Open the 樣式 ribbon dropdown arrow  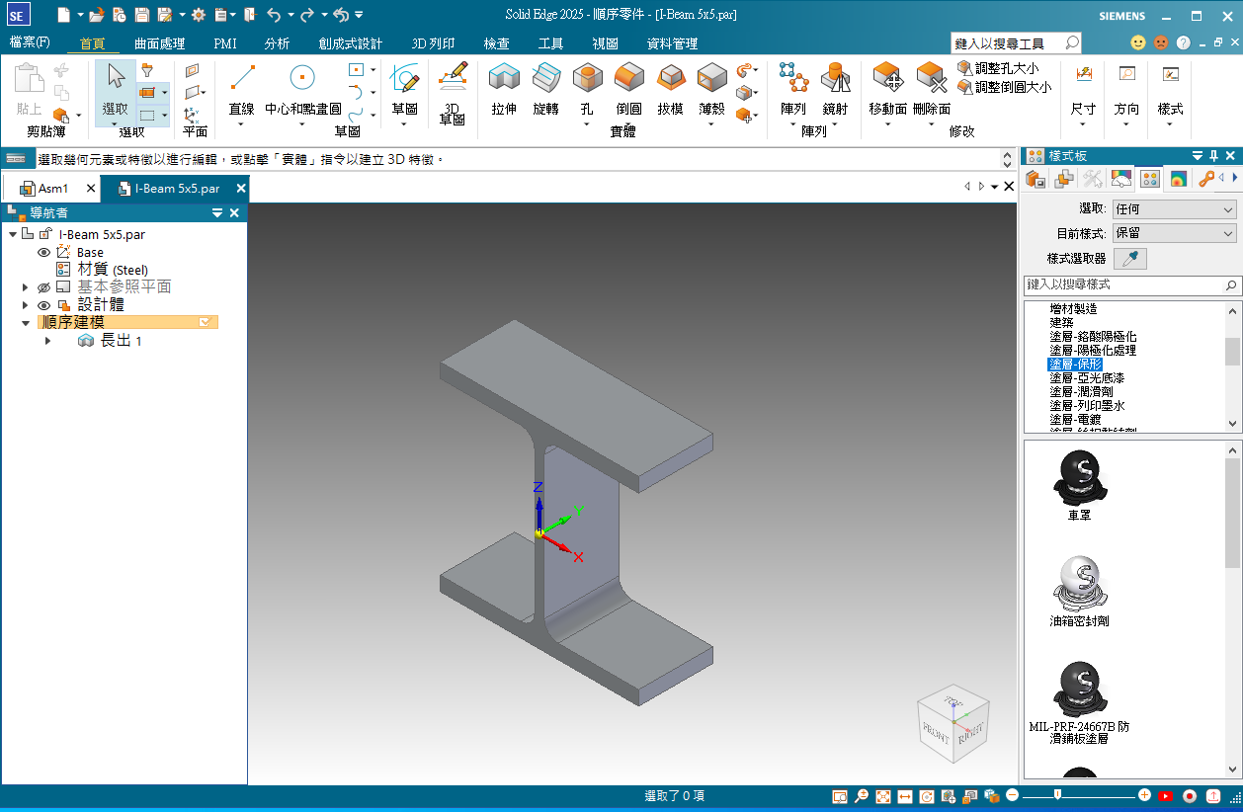coord(1170,124)
